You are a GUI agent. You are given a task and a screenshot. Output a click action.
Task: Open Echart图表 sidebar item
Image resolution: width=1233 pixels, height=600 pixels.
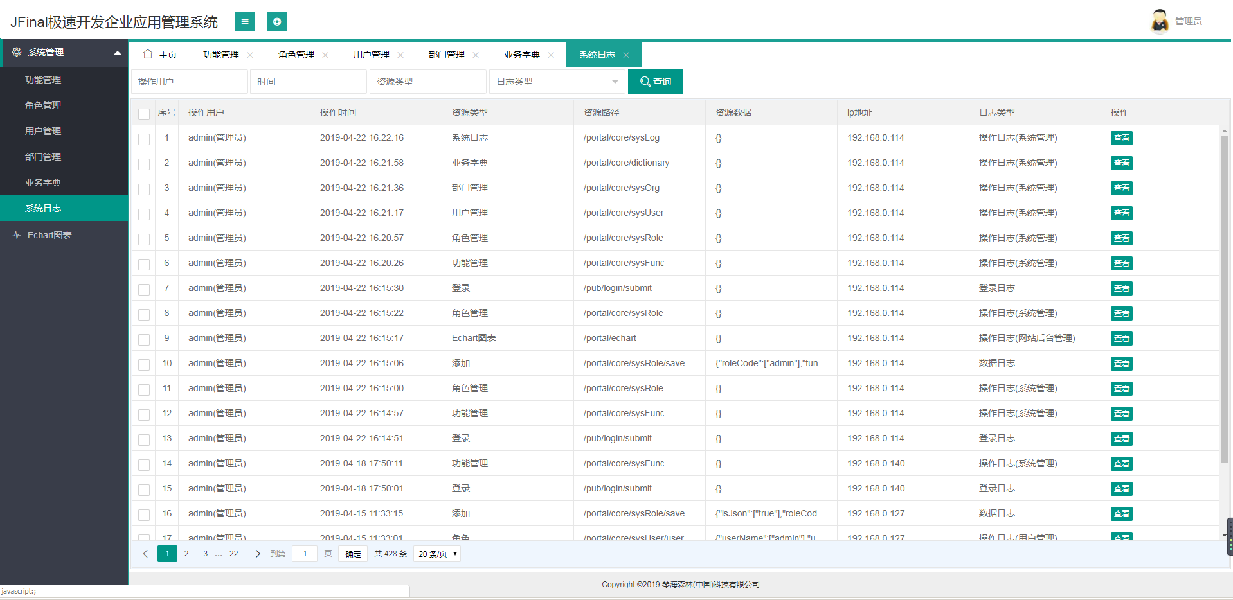click(x=64, y=235)
